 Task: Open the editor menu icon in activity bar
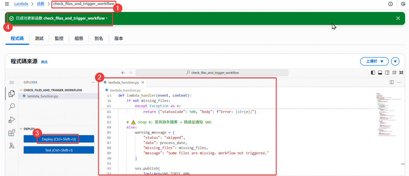click(x=12, y=82)
